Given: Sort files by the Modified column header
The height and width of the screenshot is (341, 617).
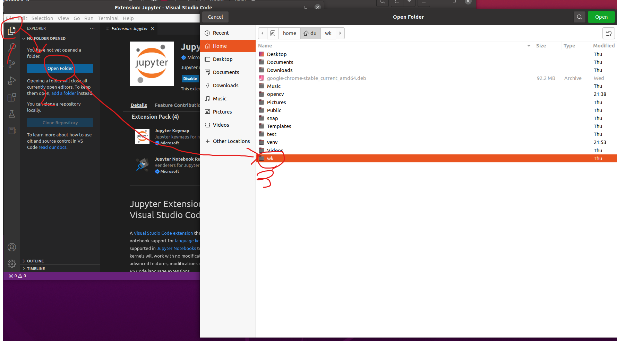Looking at the screenshot, I should pos(603,46).
